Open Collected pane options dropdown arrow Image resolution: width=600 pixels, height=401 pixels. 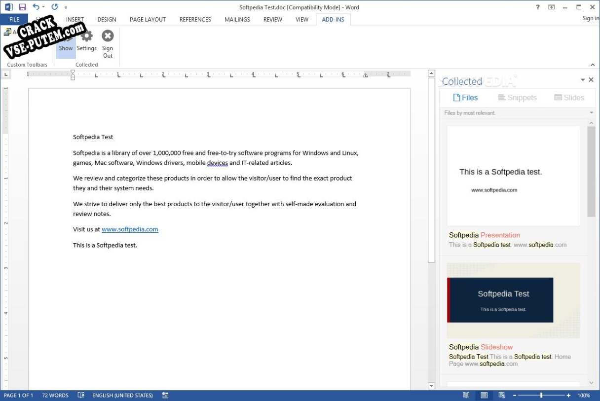coord(583,80)
